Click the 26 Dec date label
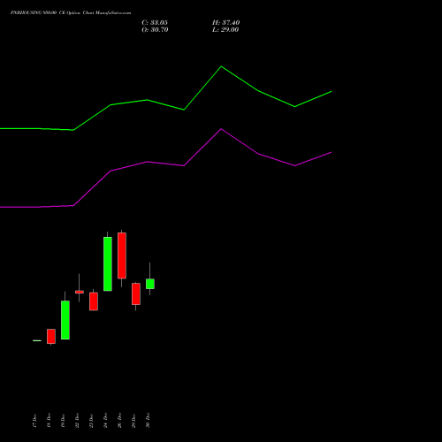This screenshot has width=442, height=442. click(119, 421)
